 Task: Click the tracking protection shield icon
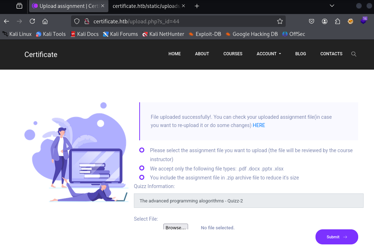point(76,21)
